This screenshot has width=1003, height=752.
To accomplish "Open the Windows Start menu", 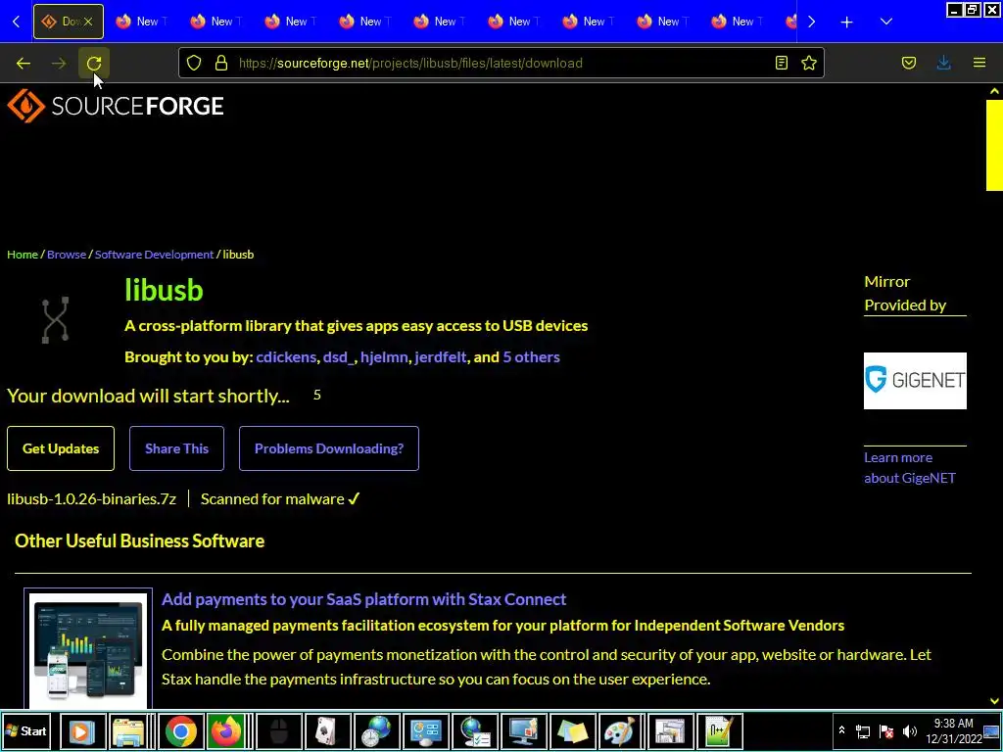I will 25,730.
